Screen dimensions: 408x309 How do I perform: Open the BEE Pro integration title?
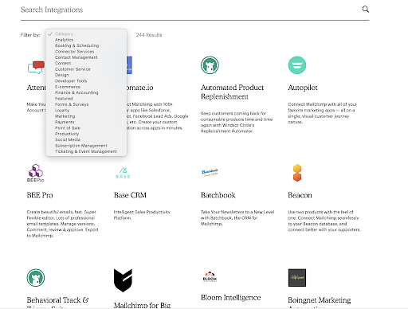40,195
